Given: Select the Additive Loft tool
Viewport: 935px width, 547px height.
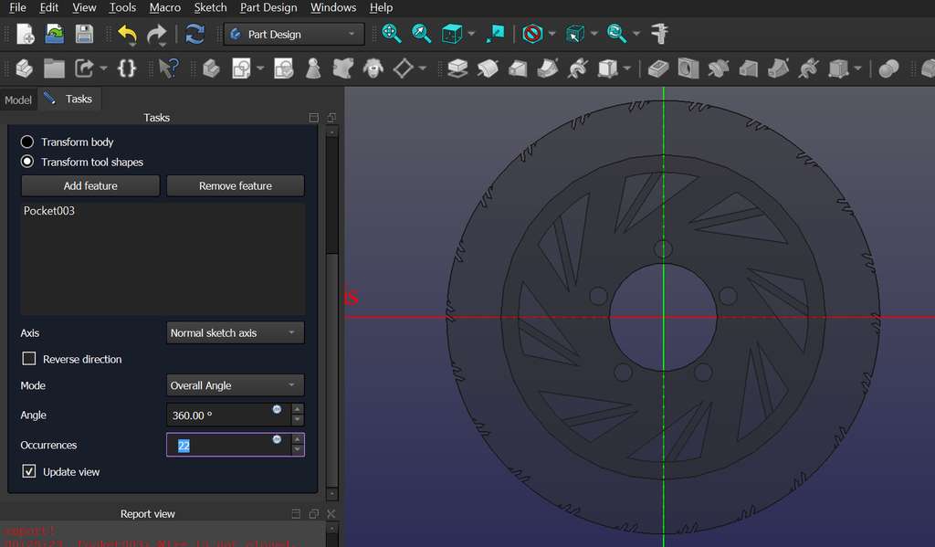Looking at the screenshot, I should (x=518, y=68).
